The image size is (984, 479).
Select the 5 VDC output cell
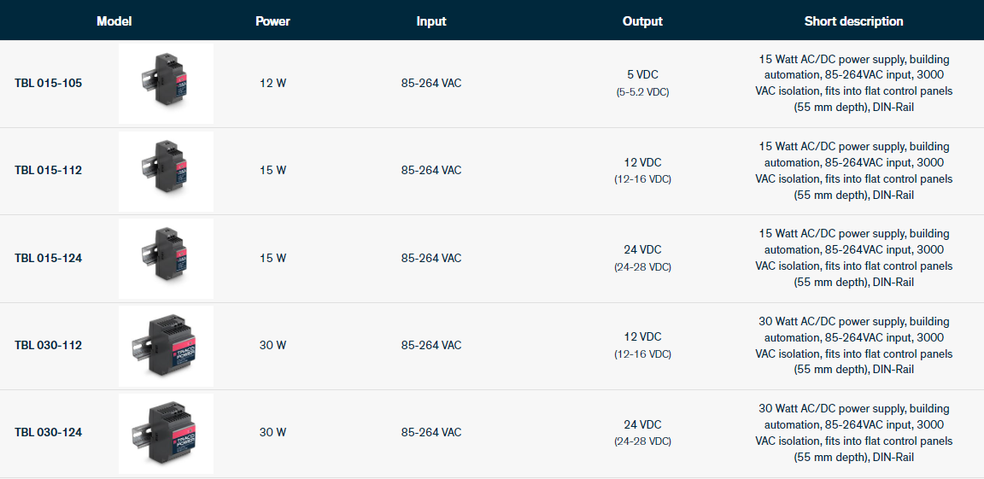[x=642, y=75]
